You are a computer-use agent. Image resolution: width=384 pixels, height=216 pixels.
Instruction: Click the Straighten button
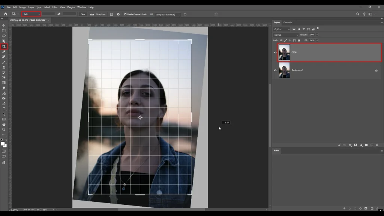coord(98,14)
